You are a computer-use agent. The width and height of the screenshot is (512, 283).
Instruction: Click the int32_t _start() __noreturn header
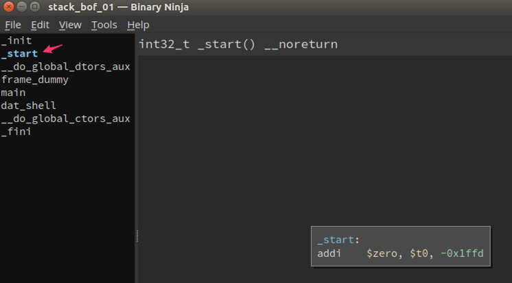click(x=238, y=44)
